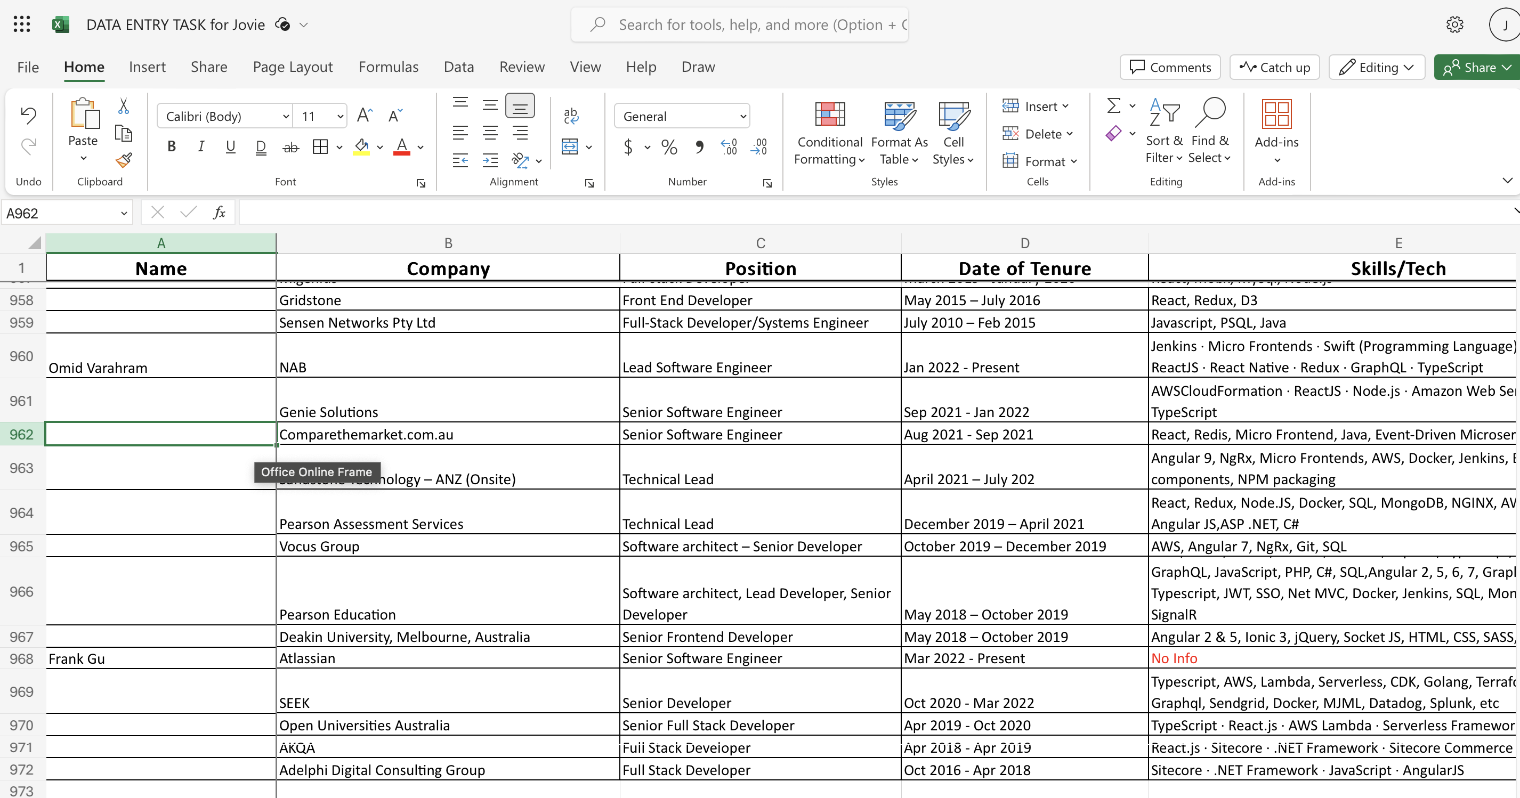Screen dimensions: 1520x798
Task: Click the Cut scissors icon
Action: coord(123,107)
